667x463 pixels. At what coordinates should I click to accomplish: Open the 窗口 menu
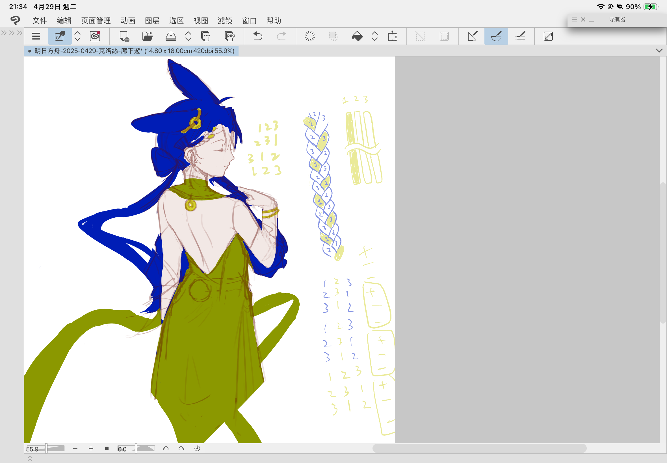(x=250, y=21)
